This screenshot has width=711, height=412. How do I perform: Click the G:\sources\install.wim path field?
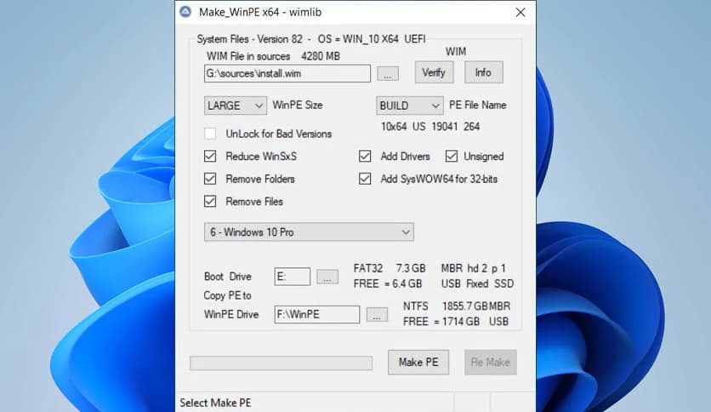tap(287, 73)
